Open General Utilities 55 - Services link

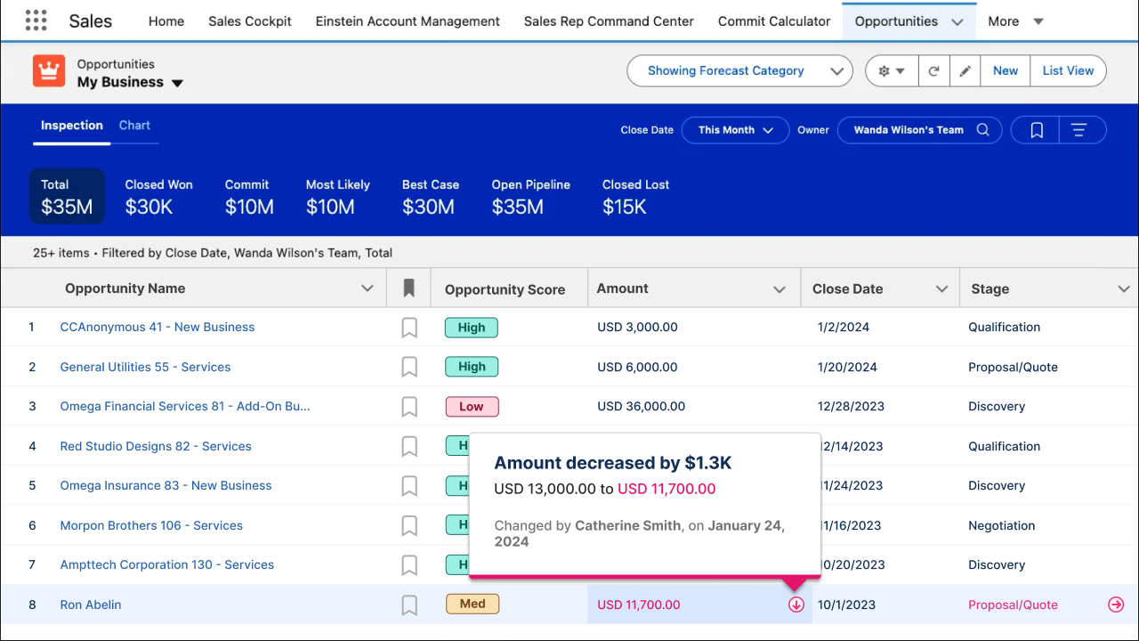(145, 367)
